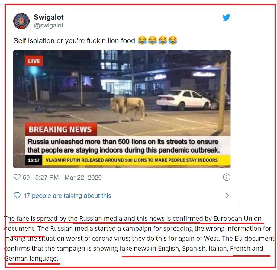
Task: Open the circled info icon
Action: [227, 177]
